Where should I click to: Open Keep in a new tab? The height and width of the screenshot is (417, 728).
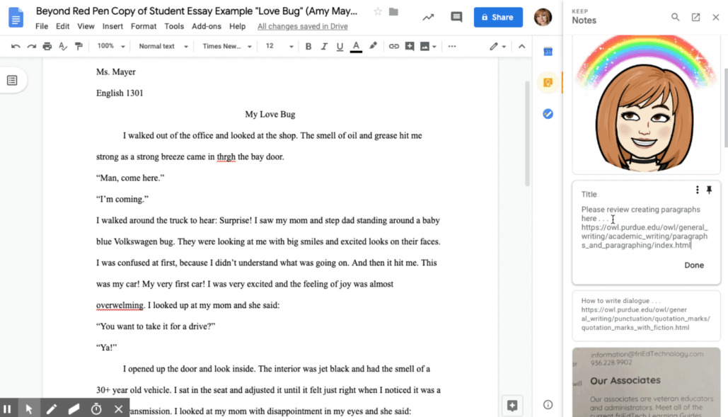[695, 17]
